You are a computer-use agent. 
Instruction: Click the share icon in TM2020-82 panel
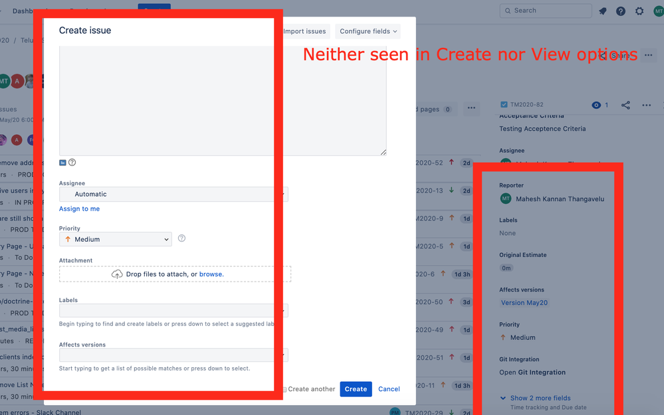(625, 105)
